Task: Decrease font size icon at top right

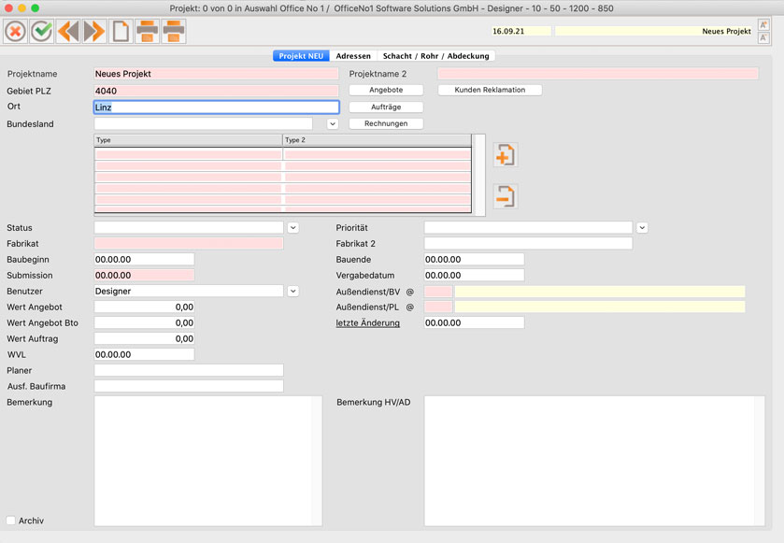Action: pos(763,38)
